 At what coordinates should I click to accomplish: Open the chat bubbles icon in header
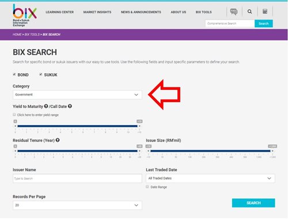tap(234, 12)
